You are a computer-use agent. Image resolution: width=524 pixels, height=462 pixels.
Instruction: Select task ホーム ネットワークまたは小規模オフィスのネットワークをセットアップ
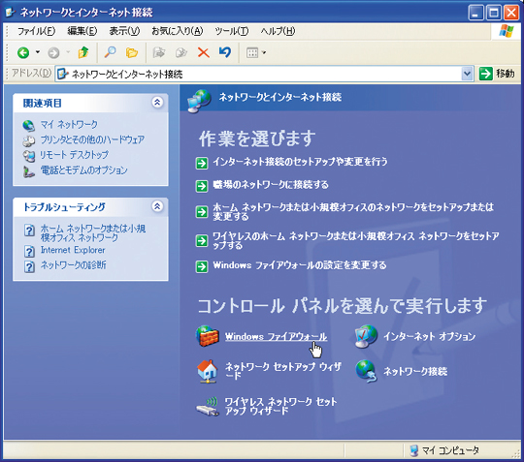(x=353, y=211)
